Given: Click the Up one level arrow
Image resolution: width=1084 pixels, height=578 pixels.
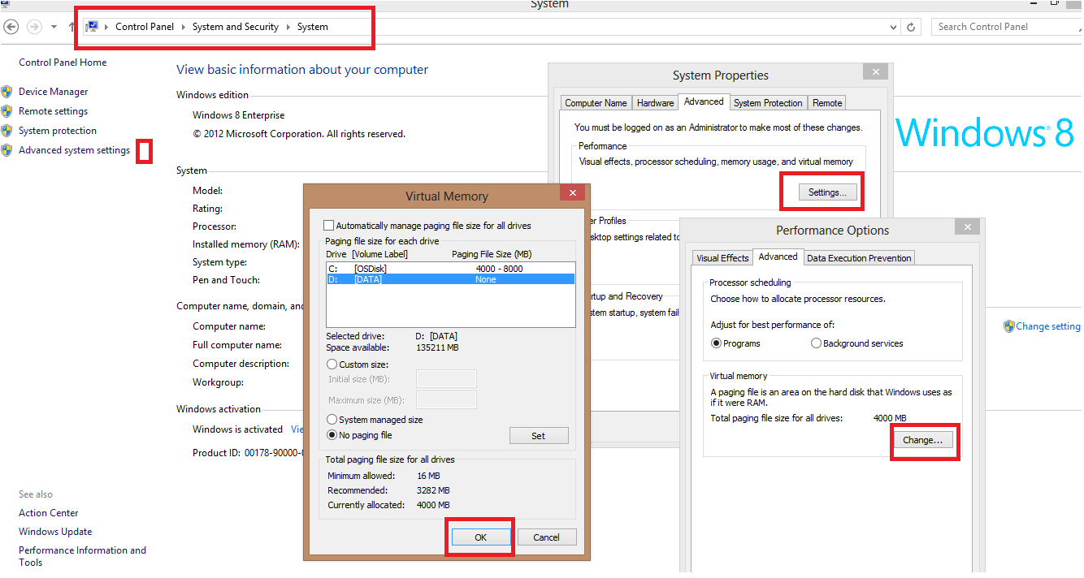Looking at the screenshot, I should tap(72, 27).
